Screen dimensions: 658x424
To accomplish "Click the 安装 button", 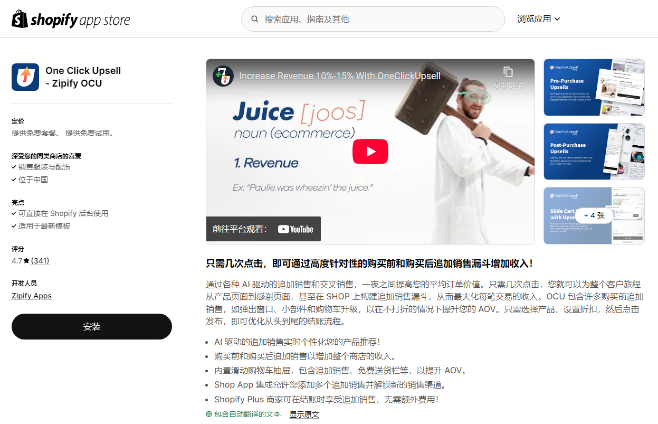I will (92, 326).
